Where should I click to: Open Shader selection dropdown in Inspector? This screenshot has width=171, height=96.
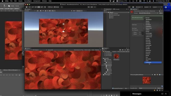(149, 13)
